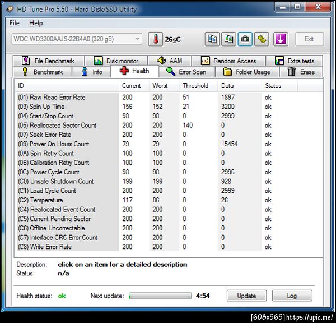Click the 4:54 next update countdown
The image size is (336, 323).
(203, 296)
